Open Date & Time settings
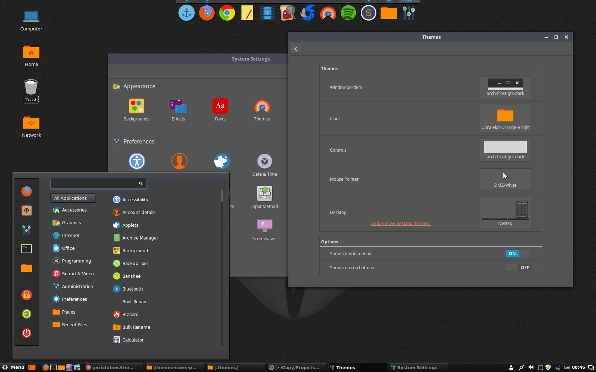596x372 pixels. [x=265, y=165]
